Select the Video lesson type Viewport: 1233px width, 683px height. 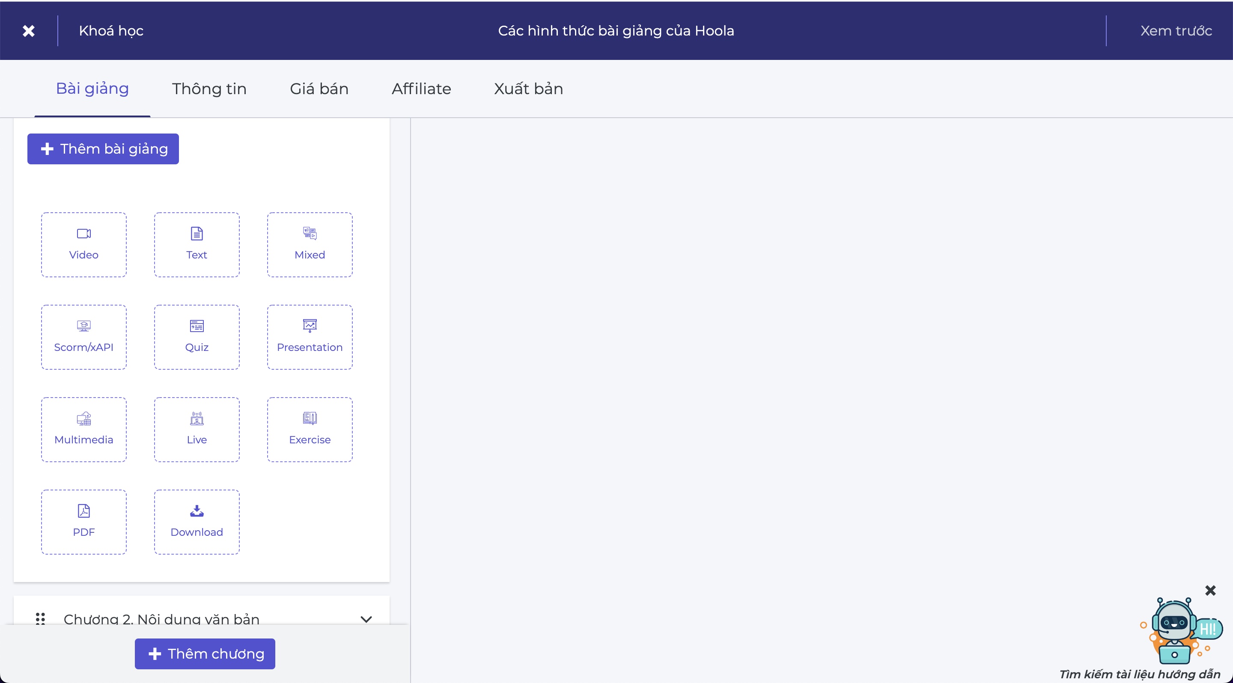pyautogui.click(x=84, y=244)
